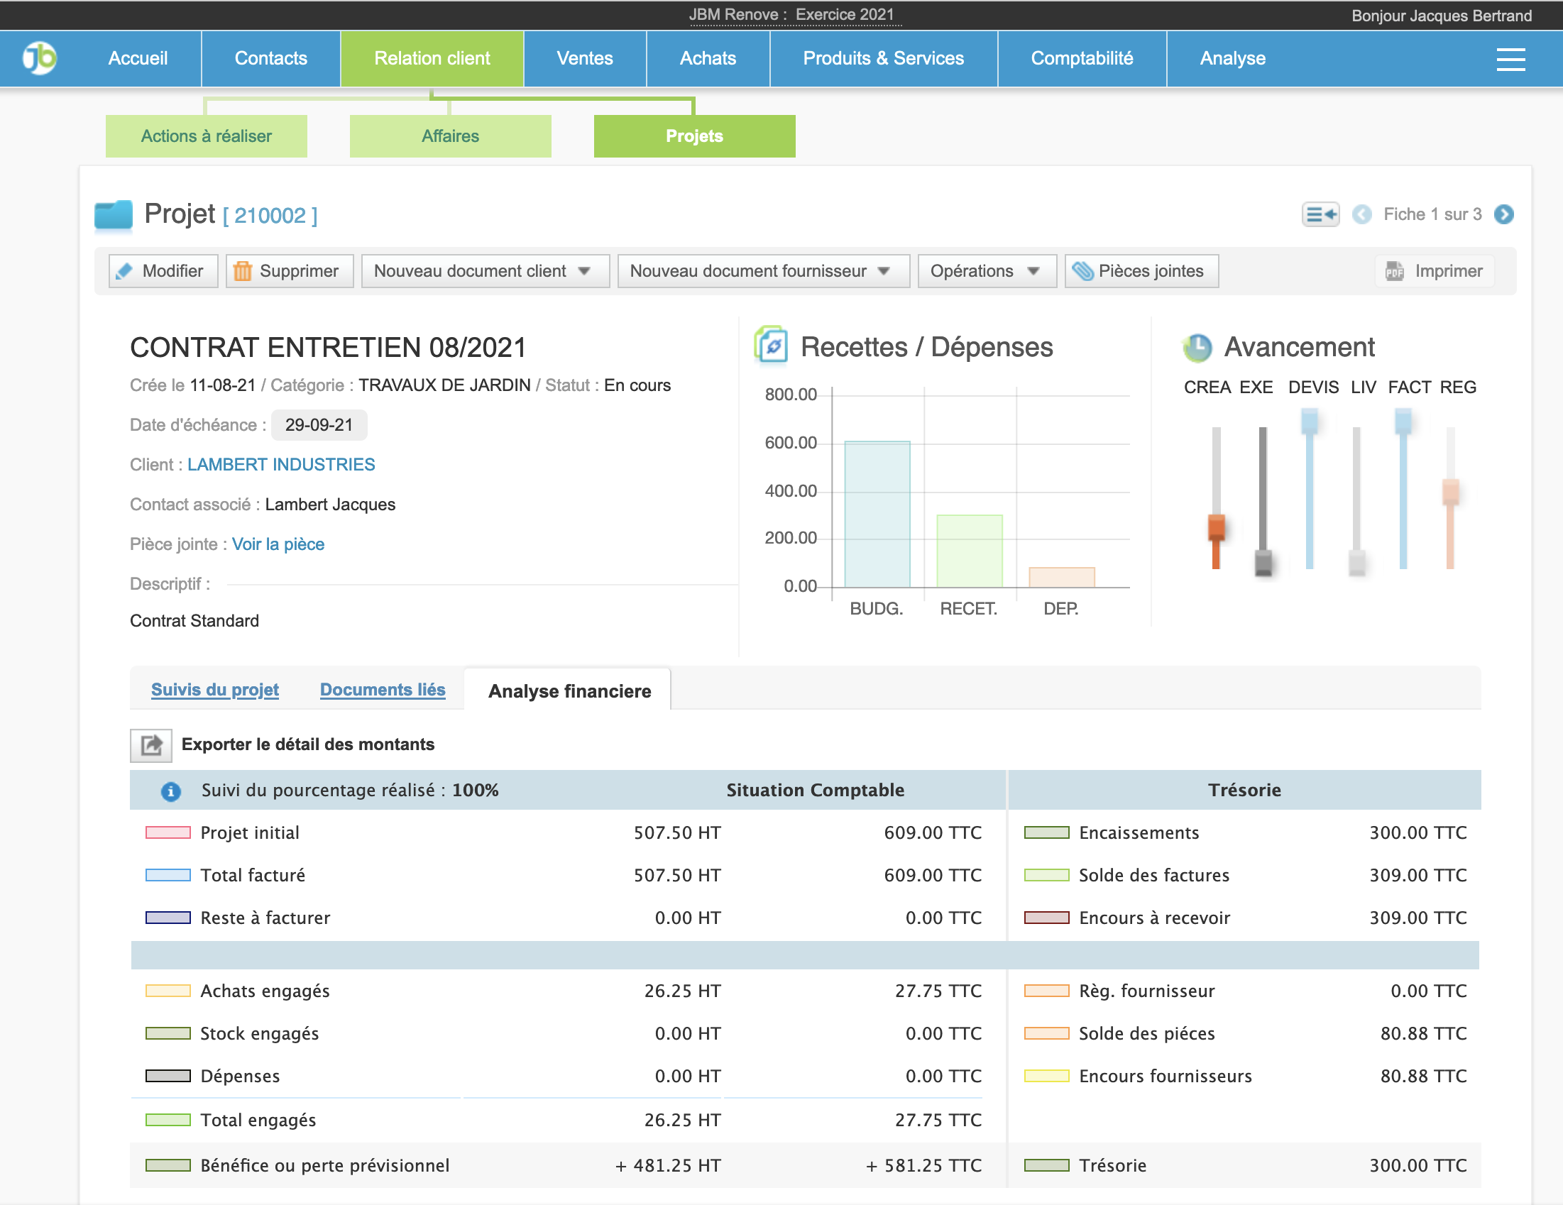Click the Encours fournisseurs 80.88 TTC value
The width and height of the screenshot is (1563, 1205).
(x=1423, y=1077)
